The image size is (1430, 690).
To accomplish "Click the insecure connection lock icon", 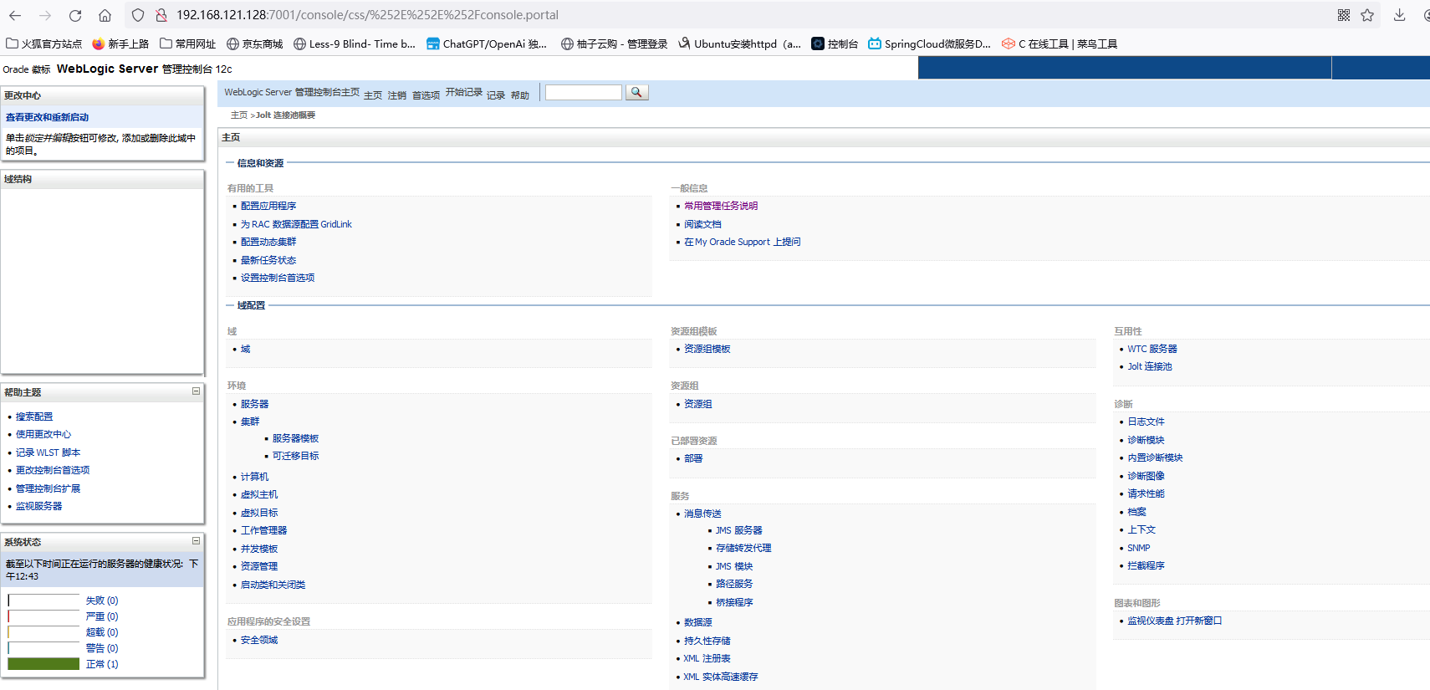I will click(x=161, y=15).
